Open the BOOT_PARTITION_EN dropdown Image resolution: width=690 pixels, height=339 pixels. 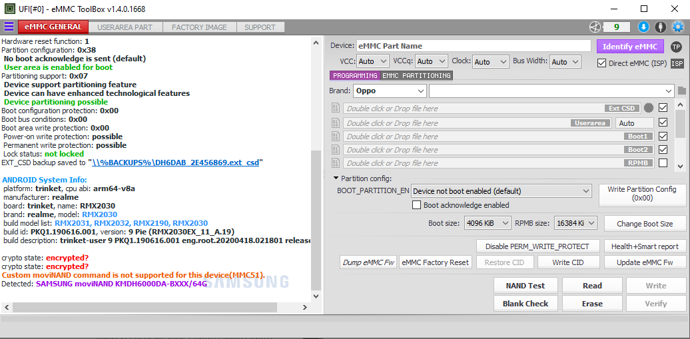501,191
